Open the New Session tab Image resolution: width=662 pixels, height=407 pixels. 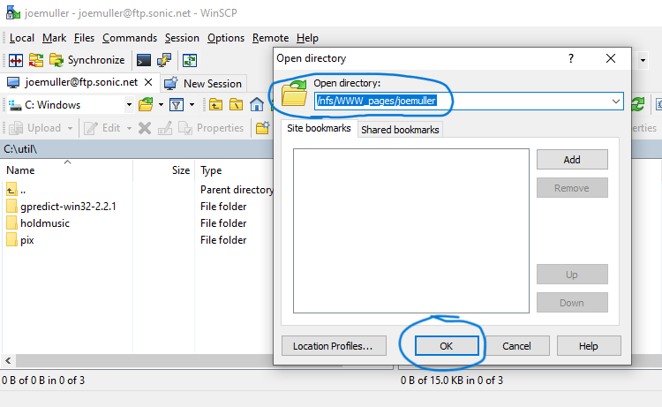203,84
